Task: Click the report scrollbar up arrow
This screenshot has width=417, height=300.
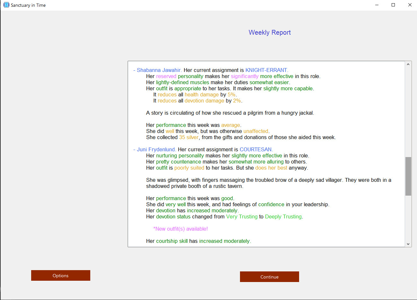Action: point(408,64)
